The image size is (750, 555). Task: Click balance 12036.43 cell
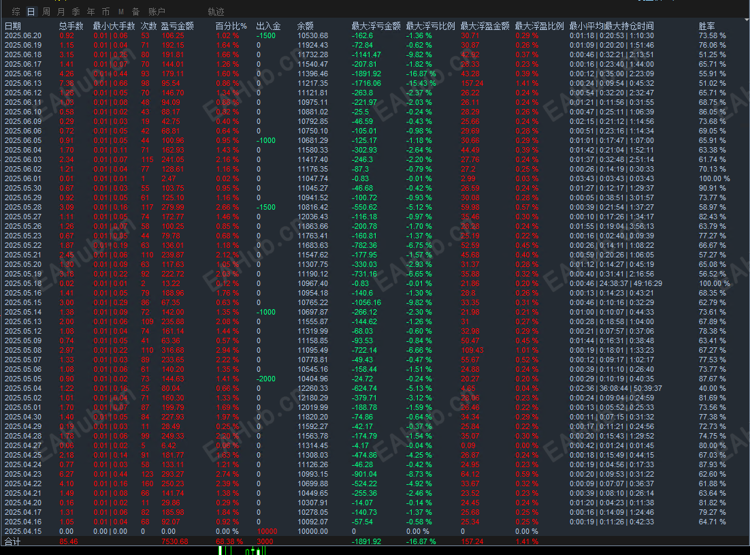(x=313, y=217)
